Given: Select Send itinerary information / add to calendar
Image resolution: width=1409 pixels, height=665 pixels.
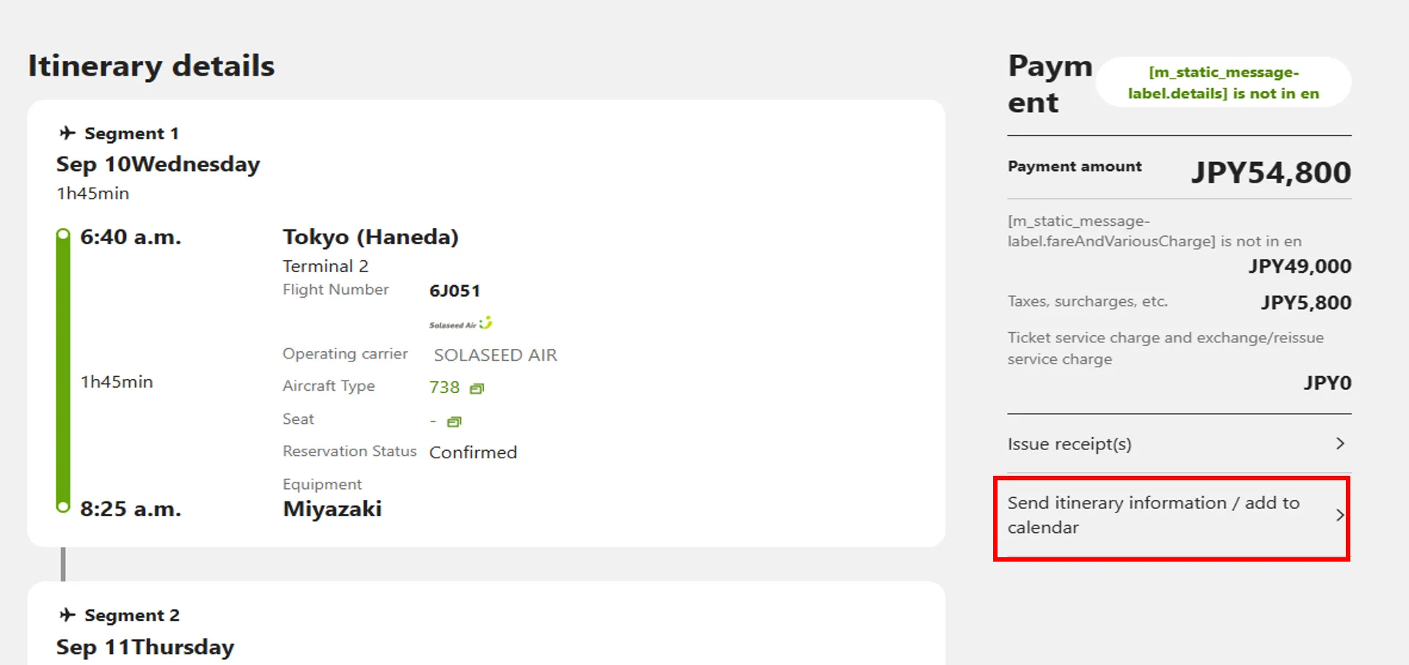Looking at the screenshot, I should pyautogui.click(x=1152, y=515).
